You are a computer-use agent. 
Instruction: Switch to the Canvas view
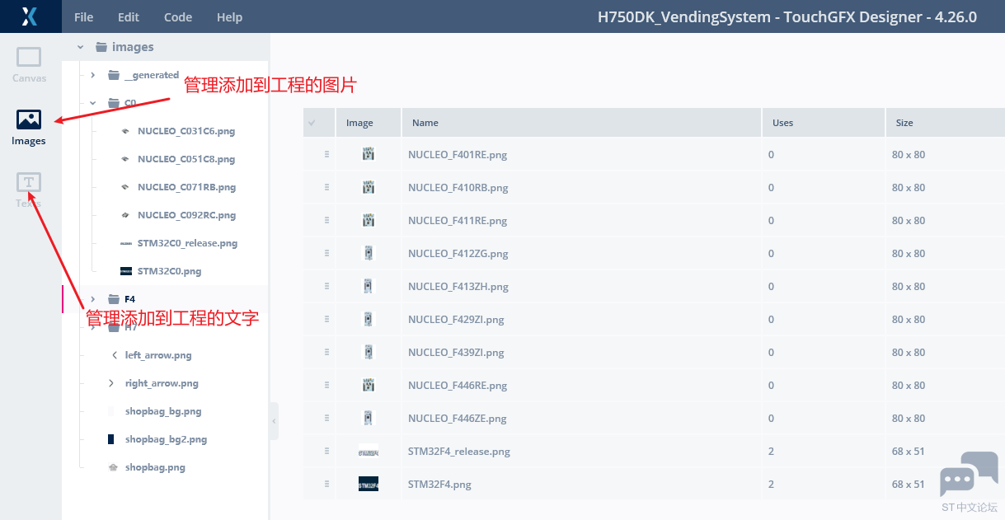[29, 65]
